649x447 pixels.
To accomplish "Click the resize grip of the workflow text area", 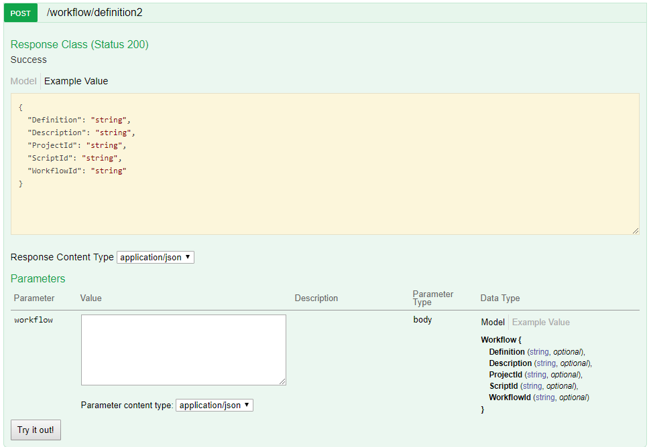I will click(282, 381).
